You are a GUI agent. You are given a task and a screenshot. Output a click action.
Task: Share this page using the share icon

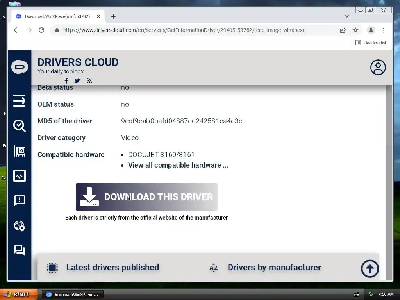[343, 30]
